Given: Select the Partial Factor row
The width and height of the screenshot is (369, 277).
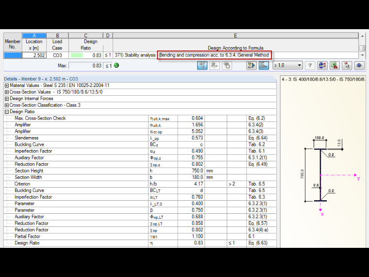Looking at the screenshot, I should point(140,237).
